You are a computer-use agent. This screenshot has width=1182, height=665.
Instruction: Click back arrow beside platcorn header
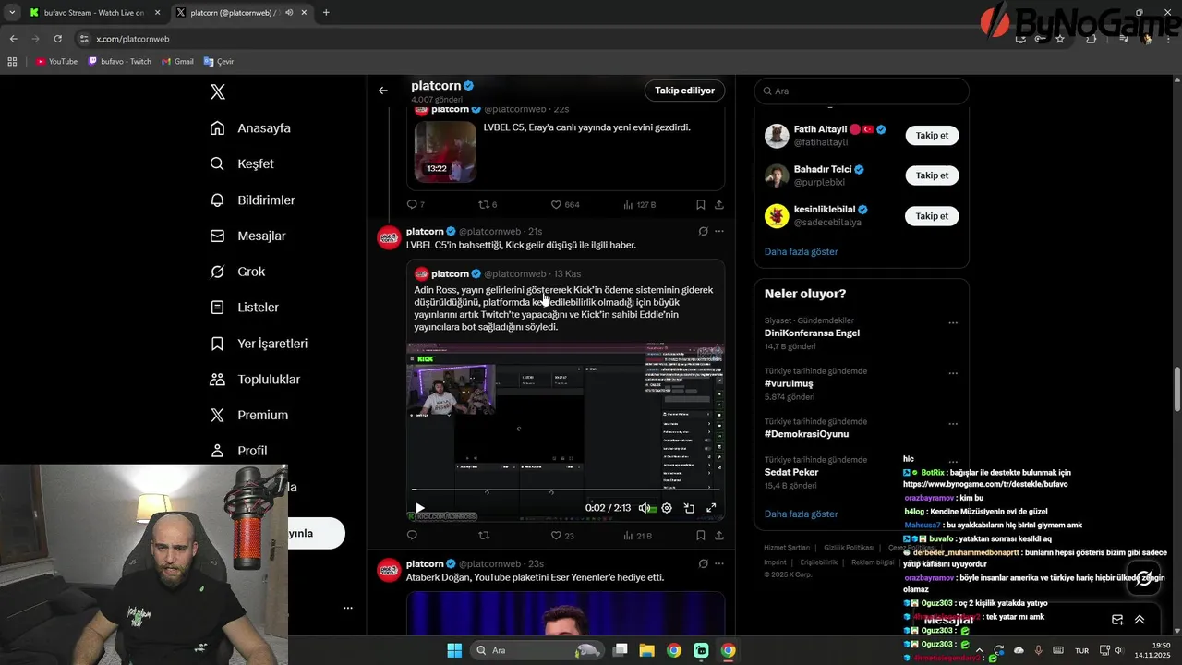click(383, 91)
